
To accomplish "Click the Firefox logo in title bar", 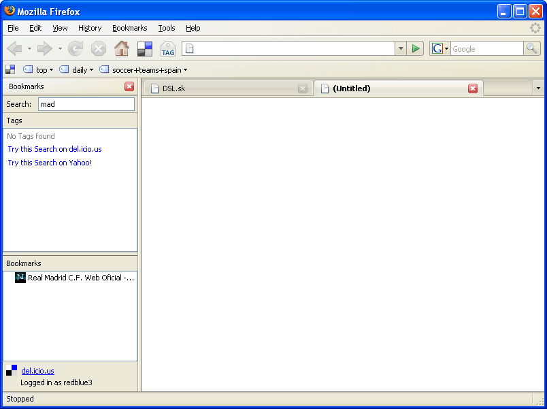I will [x=10, y=11].
